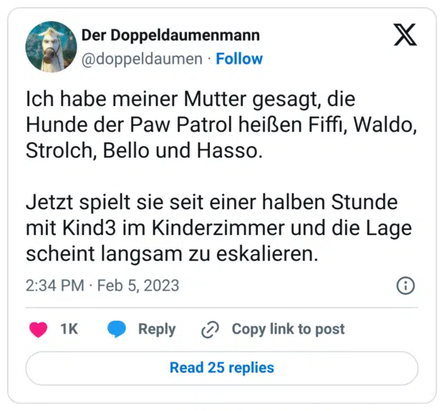Open the tweet info circle icon

pyautogui.click(x=405, y=286)
